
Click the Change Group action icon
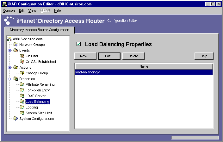point(22,73)
